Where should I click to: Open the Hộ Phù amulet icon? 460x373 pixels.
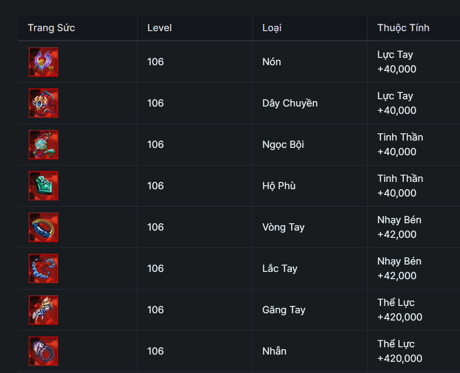pyautogui.click(x=43, y=186)
